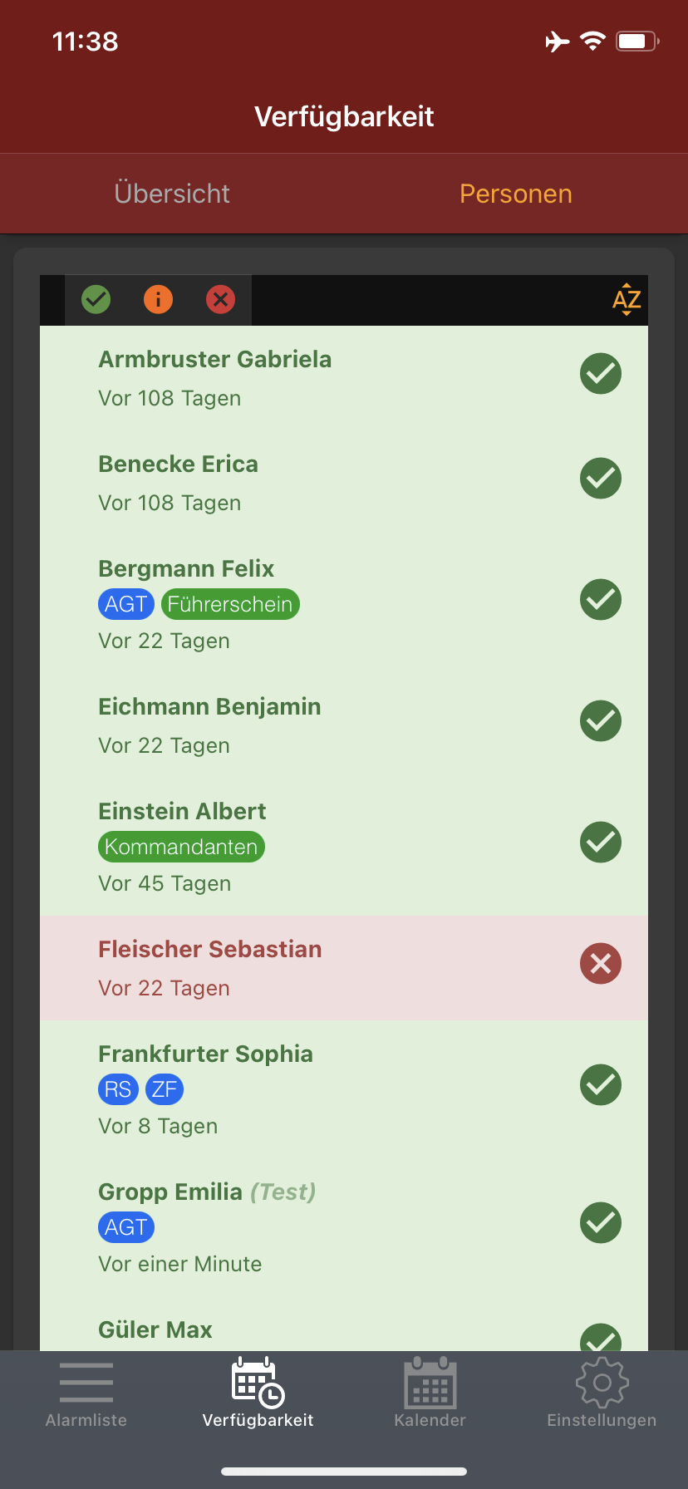Tap Armbruster Gabriela's green checkmark icon
Image resolution: width=688 pixels, height=1489 pixels.
tap(601, 373)
